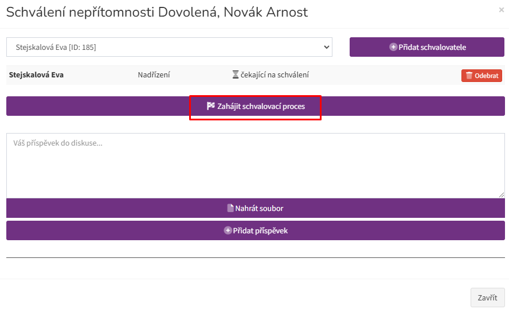Click the Zavřít button

coord(488,298)
